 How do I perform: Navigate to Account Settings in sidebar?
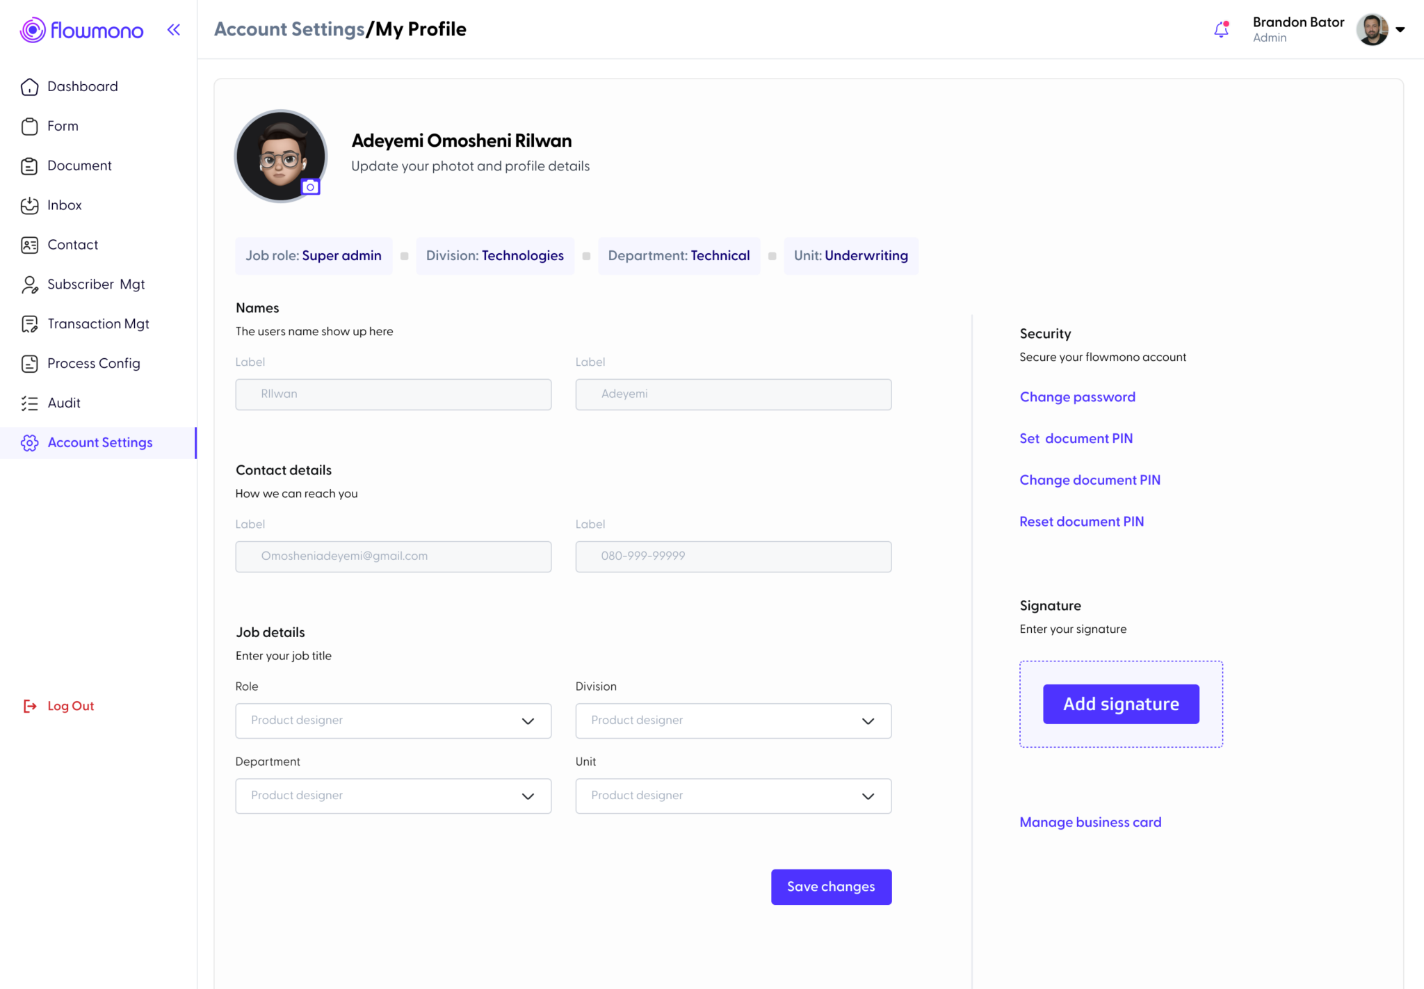coord(100,442)
